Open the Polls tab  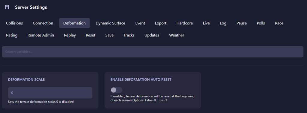(x=261, y=23)
